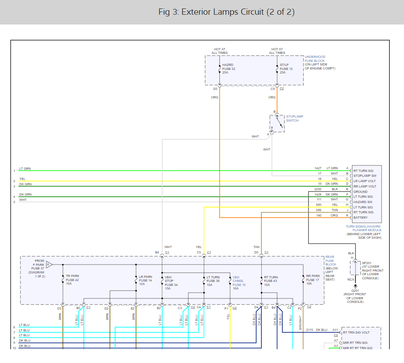This screenshot has height=363, width=404.
Task: Click the Turn Signal/Hazard Flasher Module label
Action: [x=364, y=230]
